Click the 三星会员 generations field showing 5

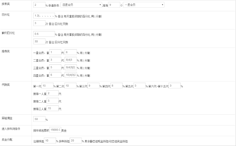click(x=55, y=67)
